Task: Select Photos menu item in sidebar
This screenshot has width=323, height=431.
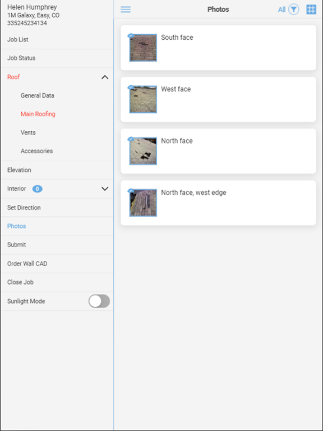Action: coord(57,226)
